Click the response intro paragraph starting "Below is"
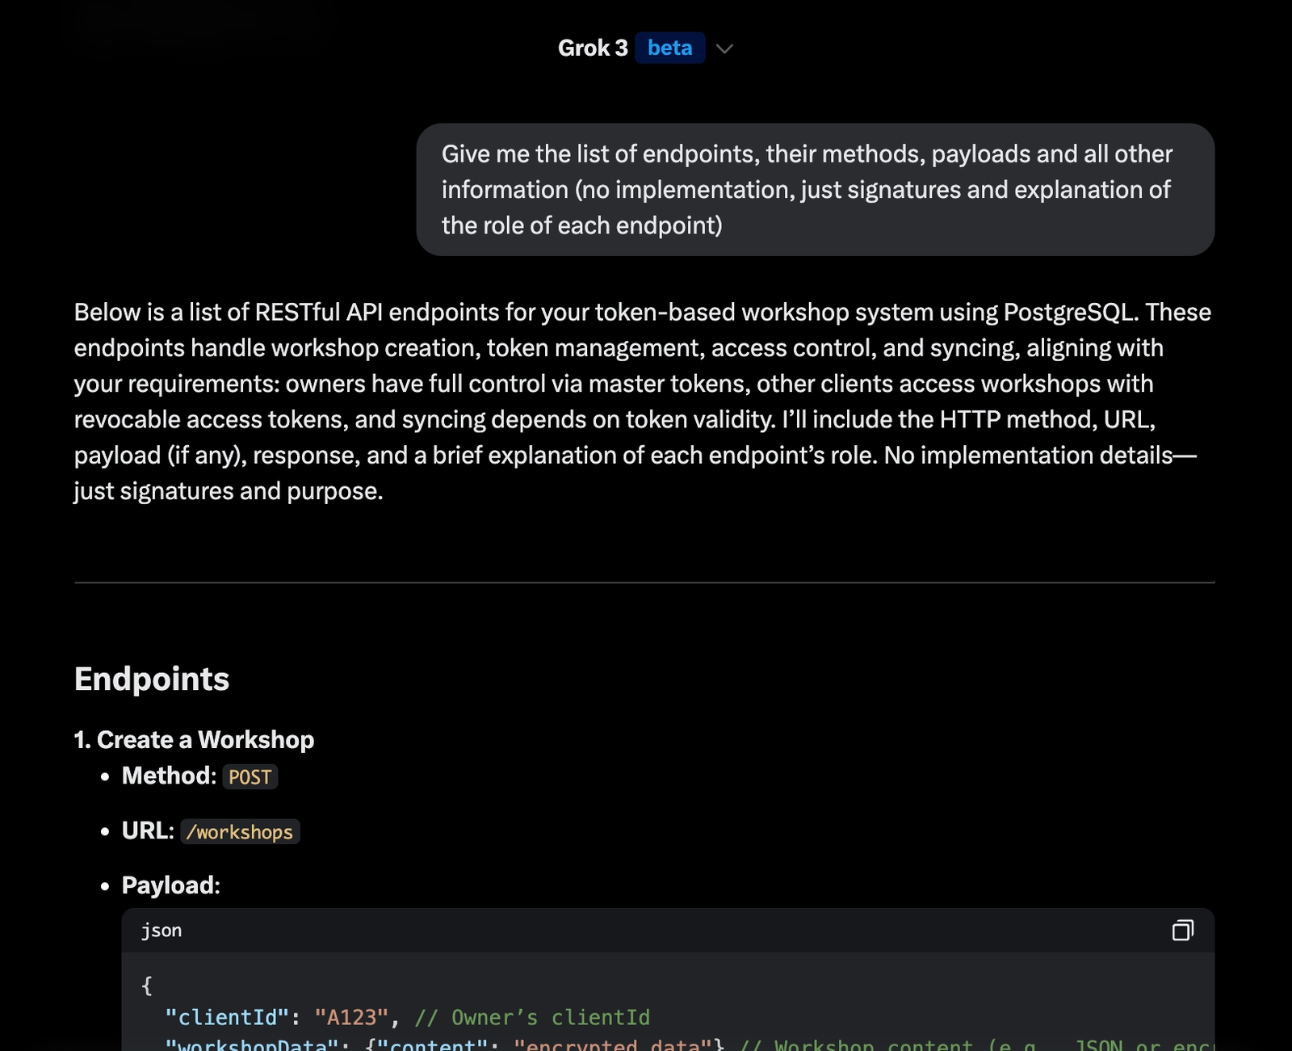The image size is (1292, 1051). click(643, 401)
